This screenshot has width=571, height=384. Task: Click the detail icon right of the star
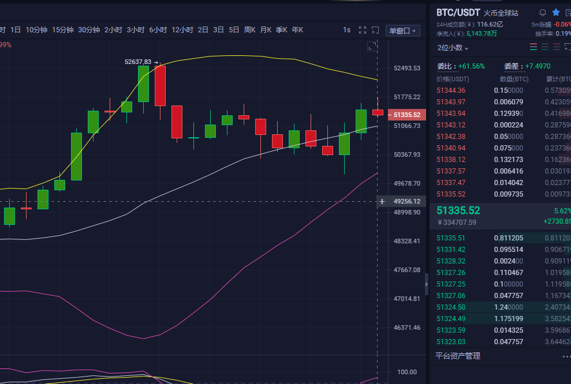tap(569, 12)
